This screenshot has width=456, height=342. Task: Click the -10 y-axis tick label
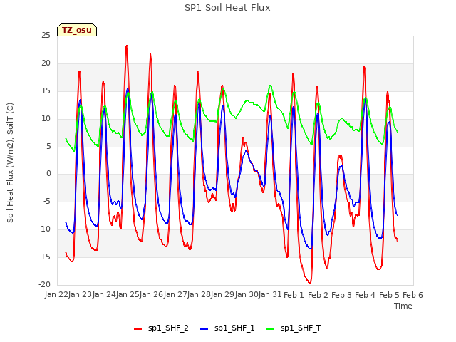[x=44, y=229]
